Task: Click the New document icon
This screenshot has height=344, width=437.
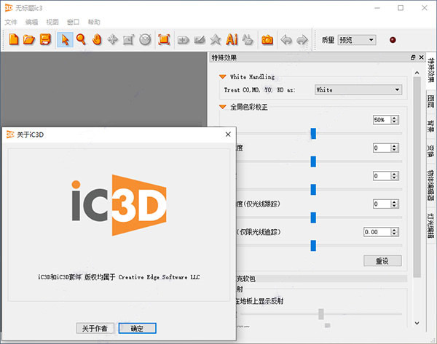Action: click(x=13, y=39)
